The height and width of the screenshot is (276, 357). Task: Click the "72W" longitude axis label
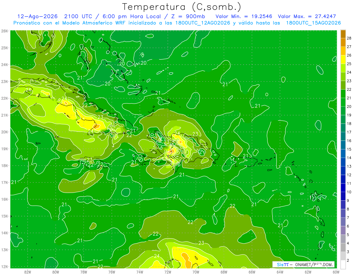pyautogui.click(x=168, y=272)
